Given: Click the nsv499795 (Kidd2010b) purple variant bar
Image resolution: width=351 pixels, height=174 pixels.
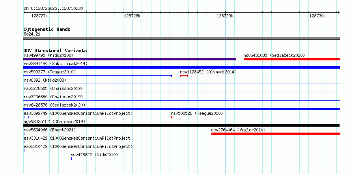Looking at the screenshot, I should click(x=130, y=59).
